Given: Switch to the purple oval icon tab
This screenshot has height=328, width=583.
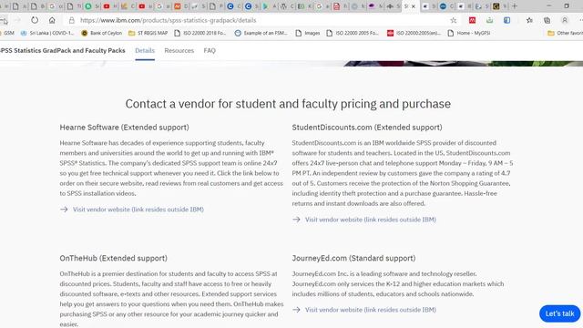Looking at the screenshot, I should (372, 6).
